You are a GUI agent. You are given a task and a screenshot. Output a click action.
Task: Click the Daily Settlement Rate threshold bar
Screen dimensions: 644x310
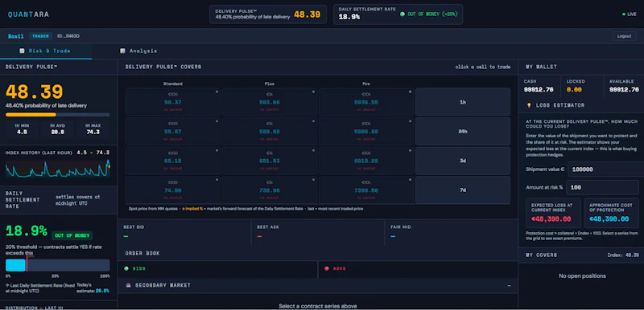[x=57, y=265]
